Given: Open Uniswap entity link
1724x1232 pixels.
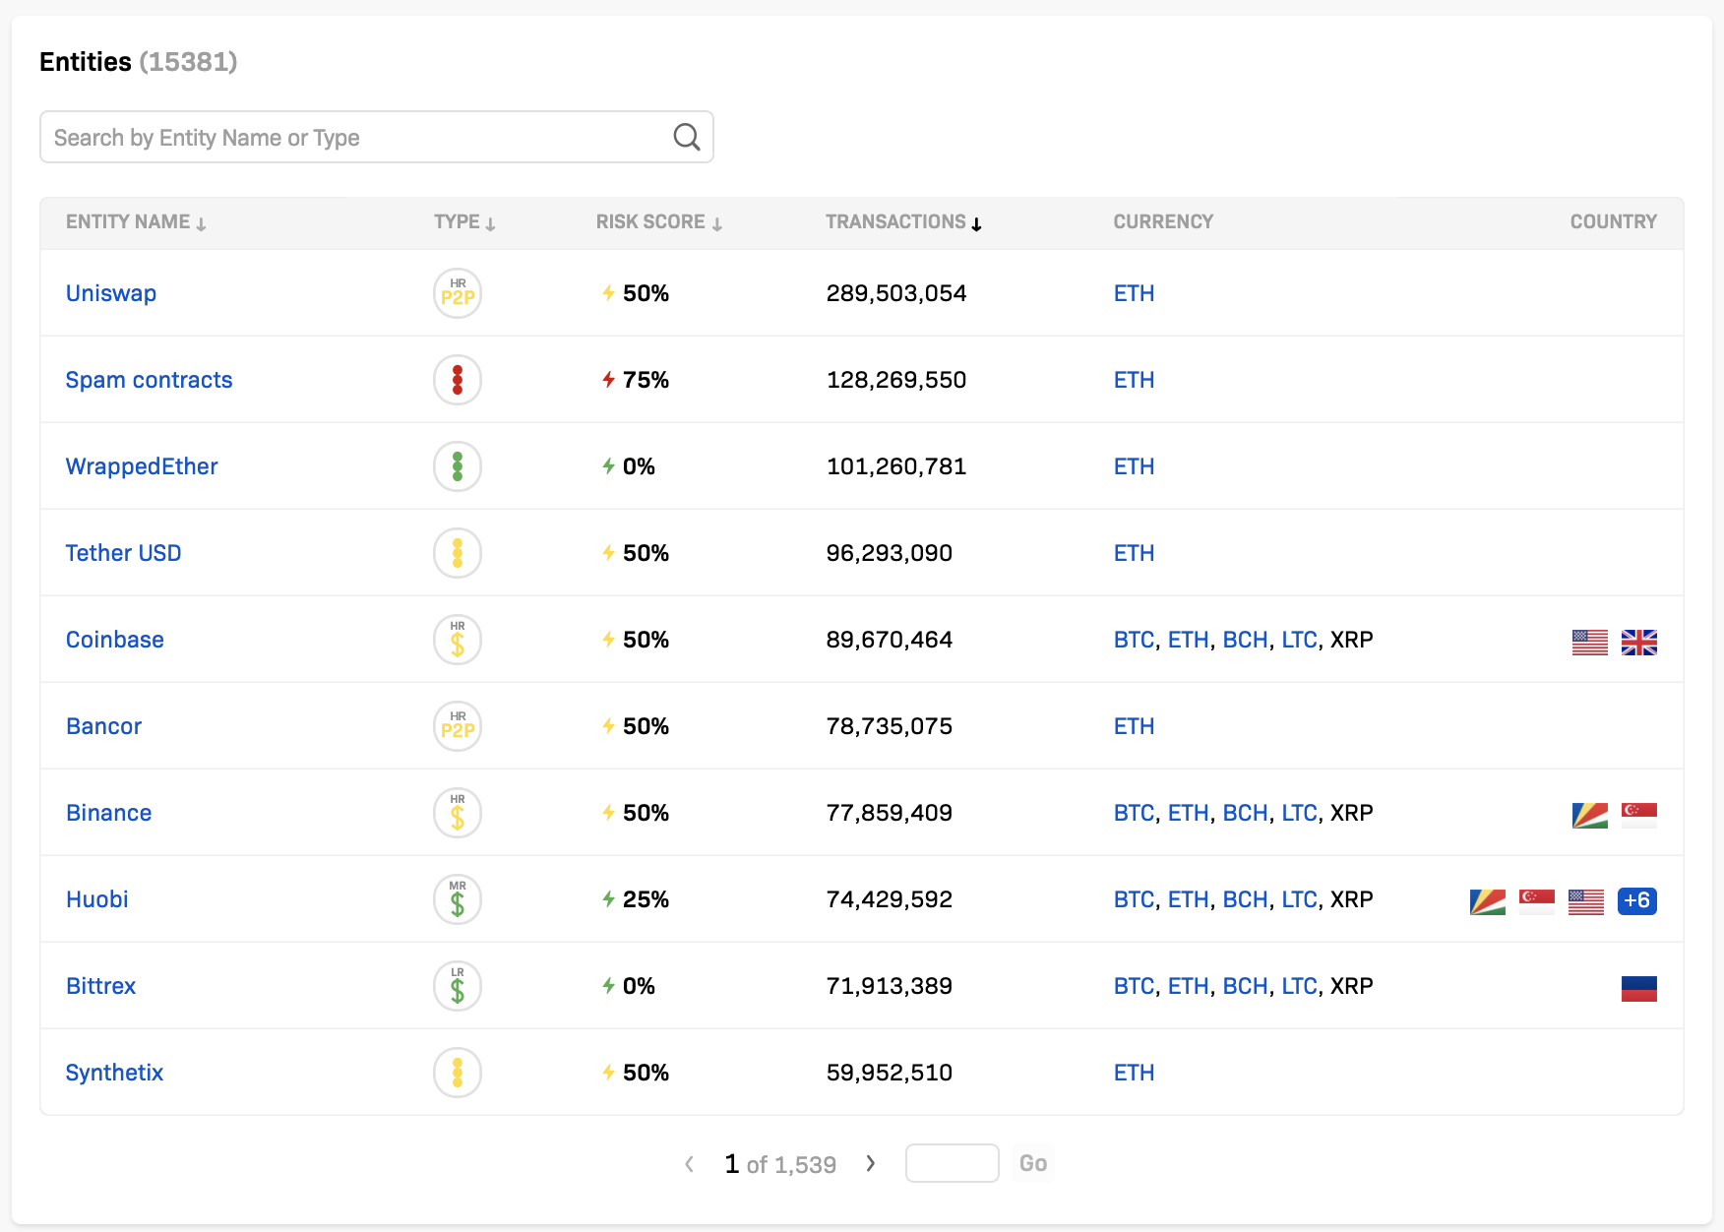Looking at the screenshot, I should pos(111,293).
